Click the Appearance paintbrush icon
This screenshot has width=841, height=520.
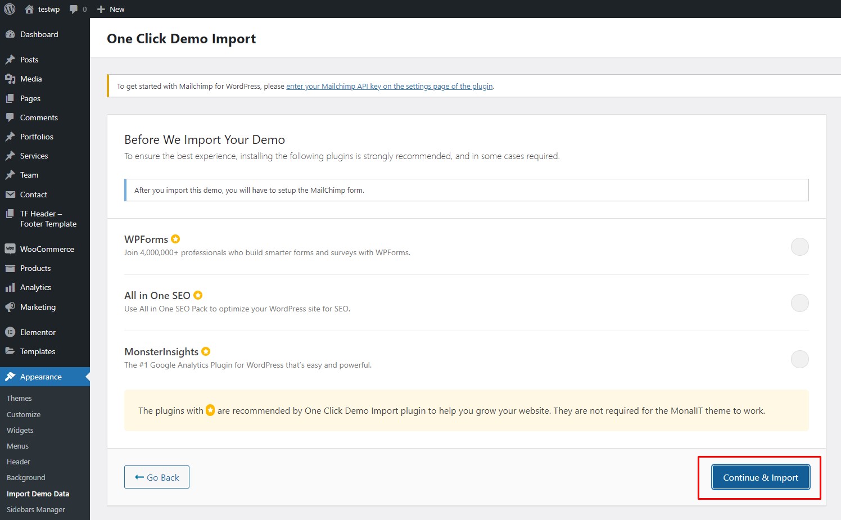[10, 377]
